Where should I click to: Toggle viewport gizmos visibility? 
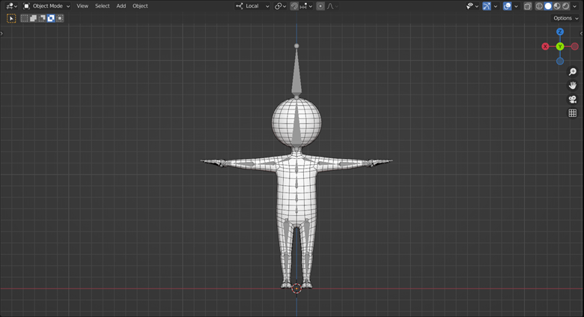pyautogui.click(x=487, y=6)
